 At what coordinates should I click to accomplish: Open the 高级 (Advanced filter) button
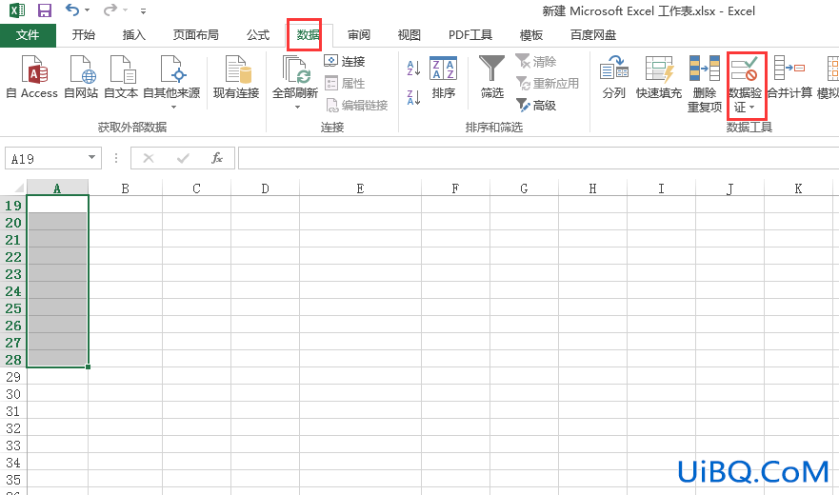(x=536, y=106)
